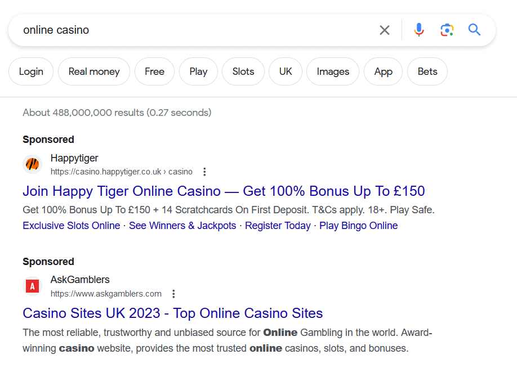
Task: Click the Happytiger tiger favicon
Action: (33, 164)
